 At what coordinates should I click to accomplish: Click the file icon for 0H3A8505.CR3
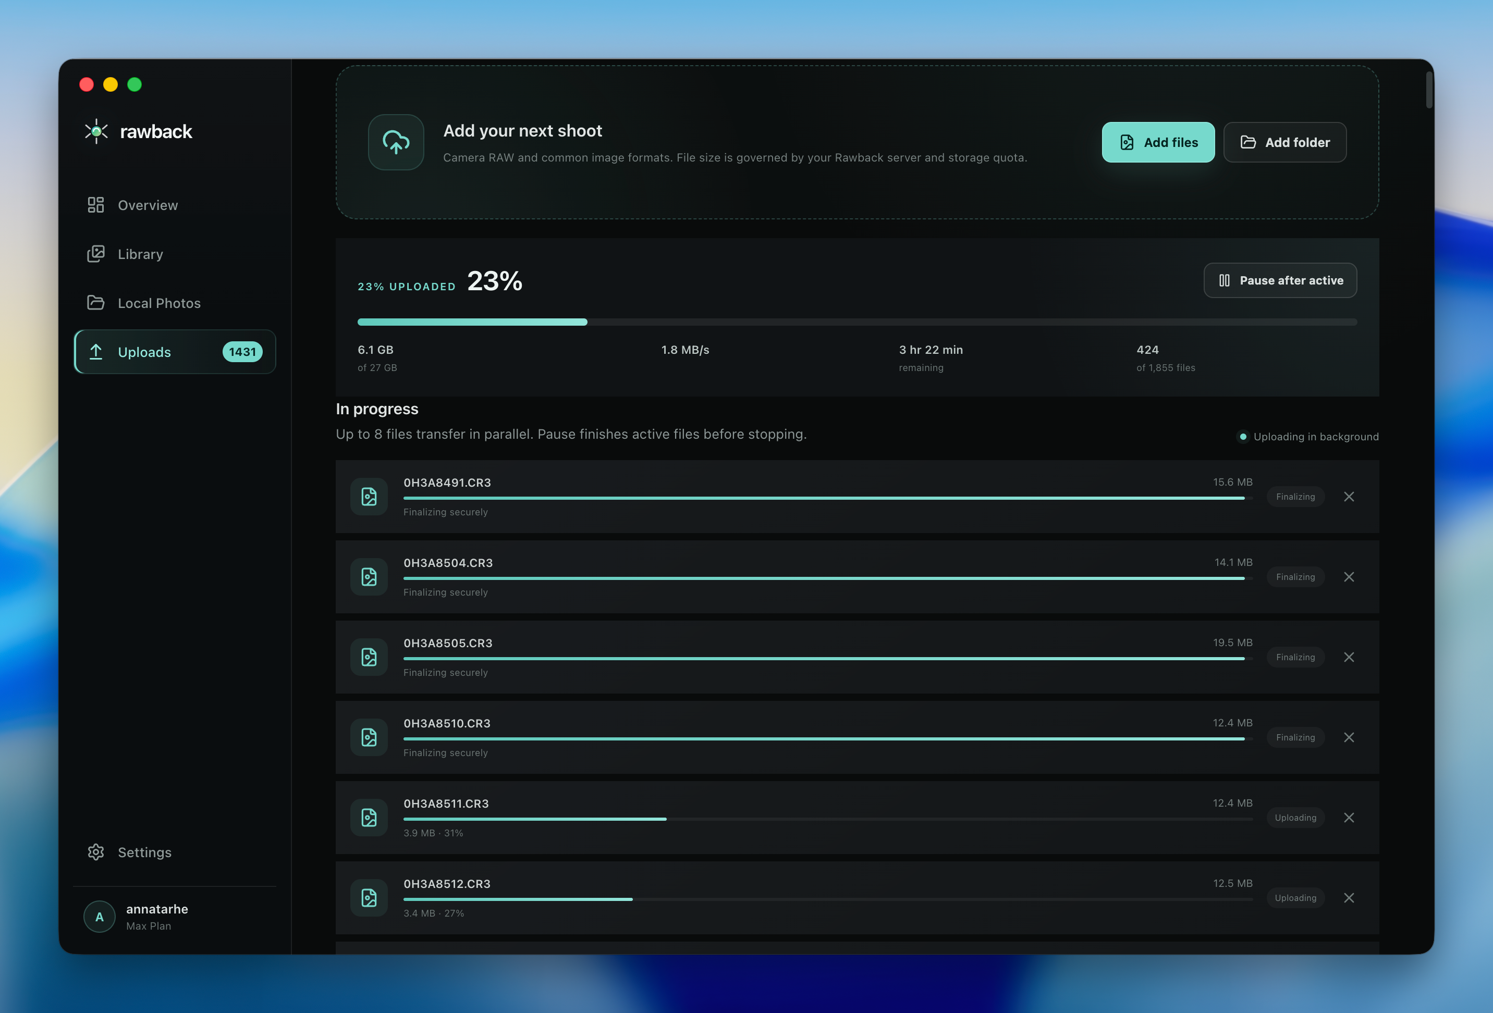[369, 657]
